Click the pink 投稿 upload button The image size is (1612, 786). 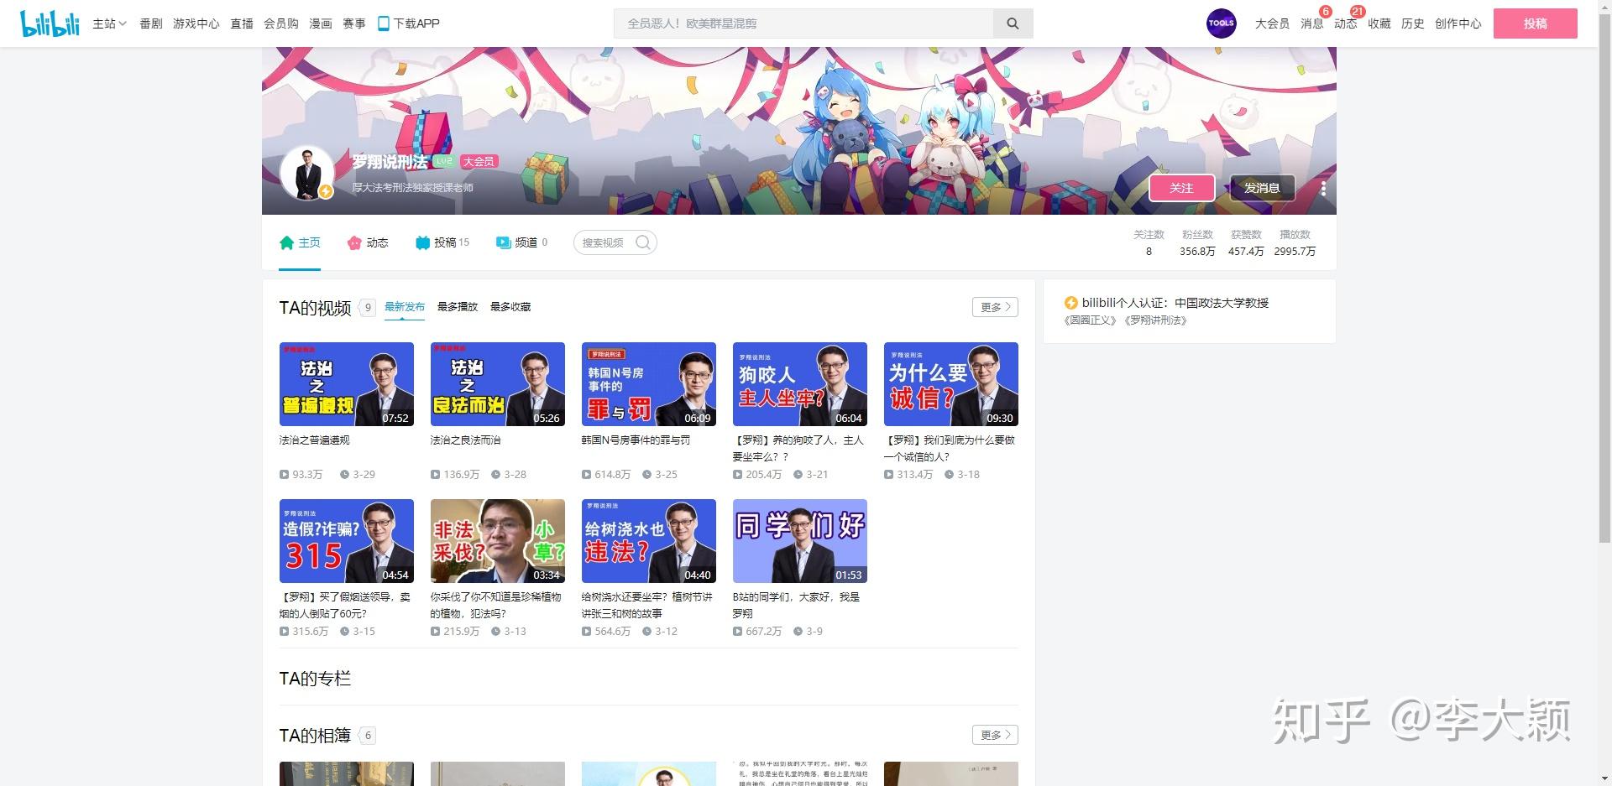[1535, 23]
